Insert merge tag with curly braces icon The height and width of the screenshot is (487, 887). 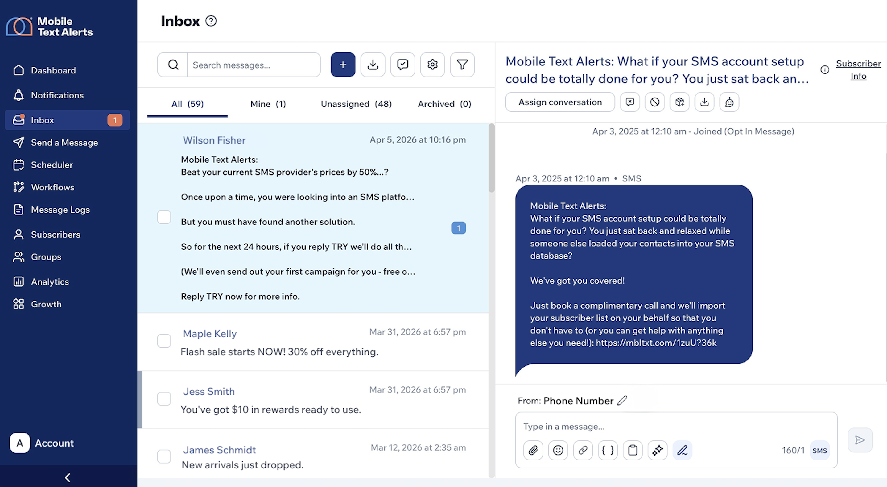[x=607, y=450]
